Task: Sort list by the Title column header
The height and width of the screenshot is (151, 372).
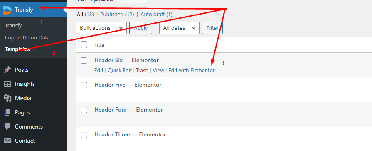Action: (99, 45)
